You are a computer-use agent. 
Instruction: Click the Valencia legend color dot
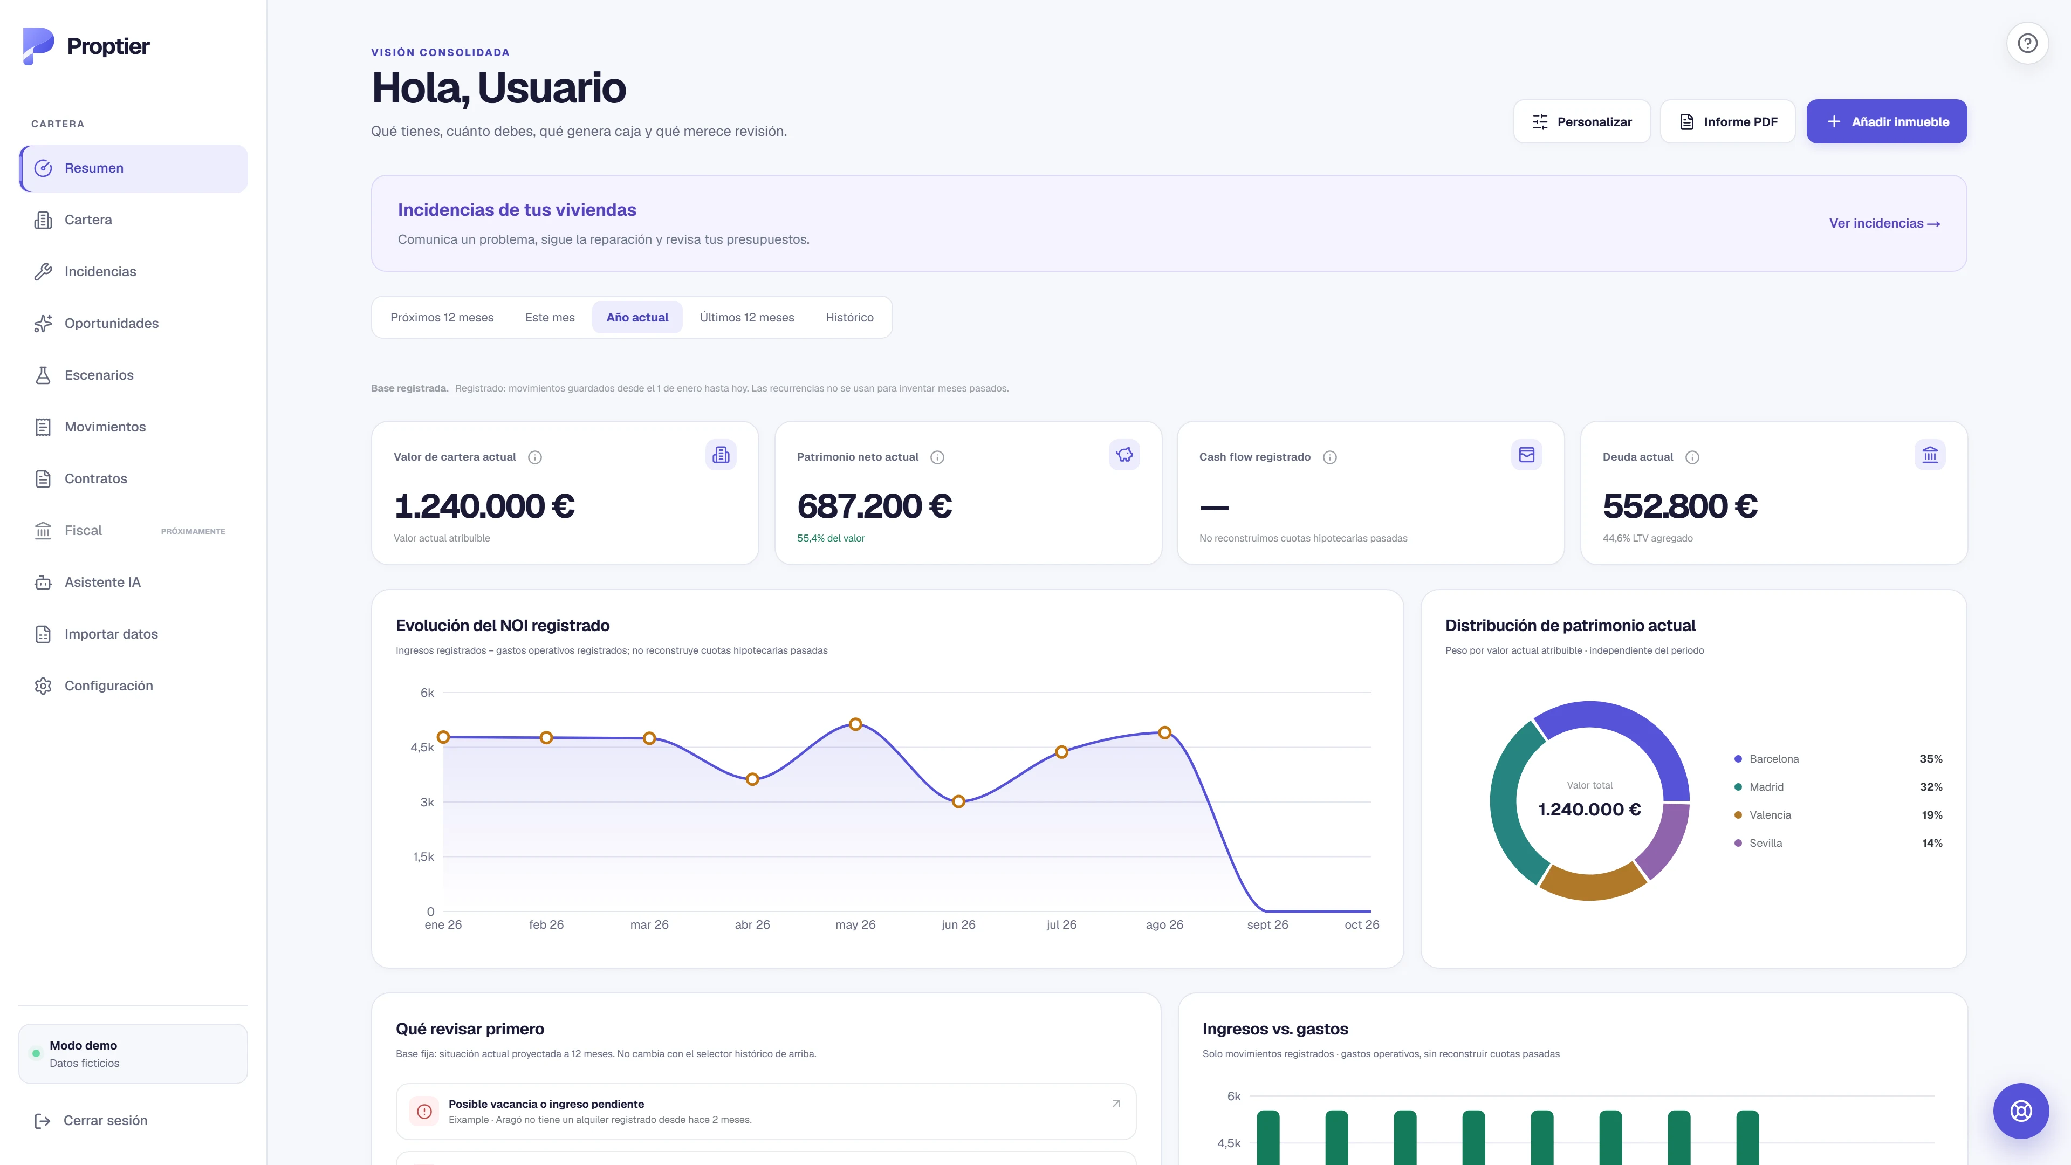1738,815
